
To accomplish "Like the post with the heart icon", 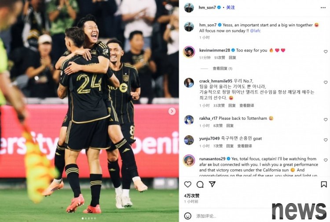I will [x=187, y=184].
